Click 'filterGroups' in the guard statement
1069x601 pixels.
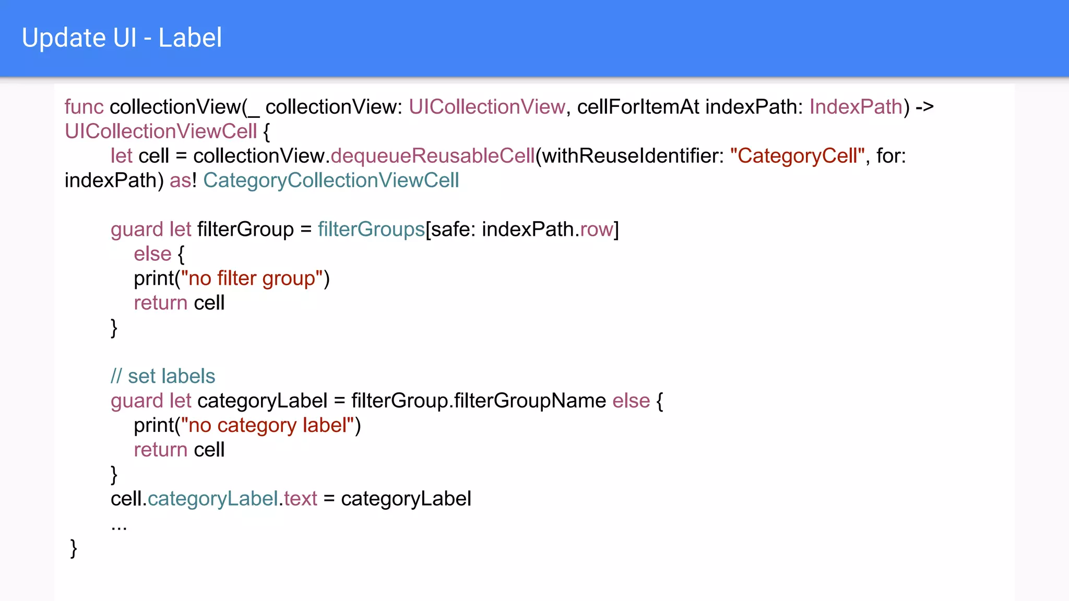point(371,230)
